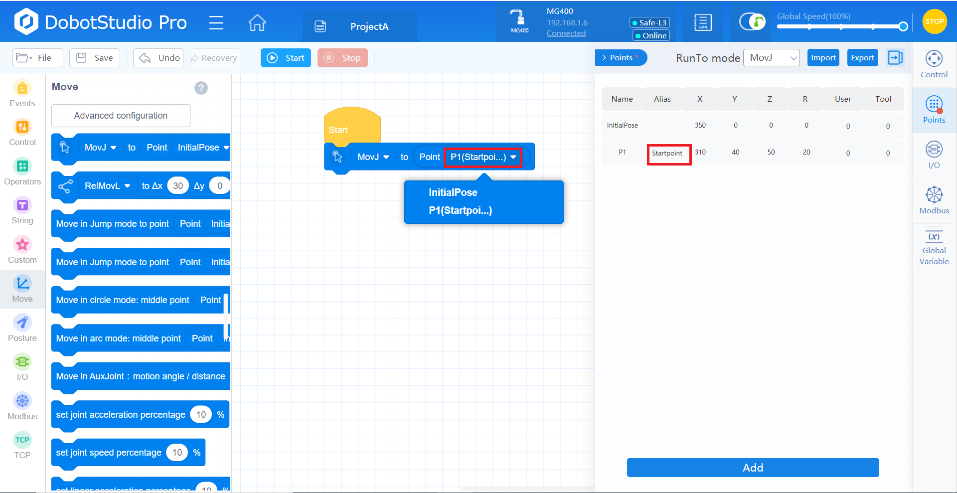Click the Safe-L3 status indicator
Viewport: 957px width, 493px height.
[650, 22]
